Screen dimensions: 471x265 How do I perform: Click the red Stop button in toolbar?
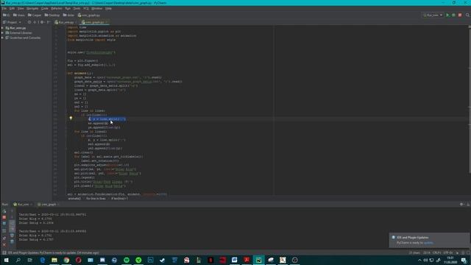coord(460,15)
